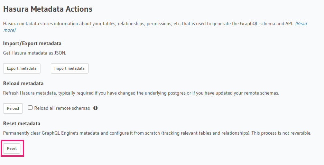Enable the Reload all remote schemas checkbox
This screenshot has height=165, width=324.
pos(30,108)
